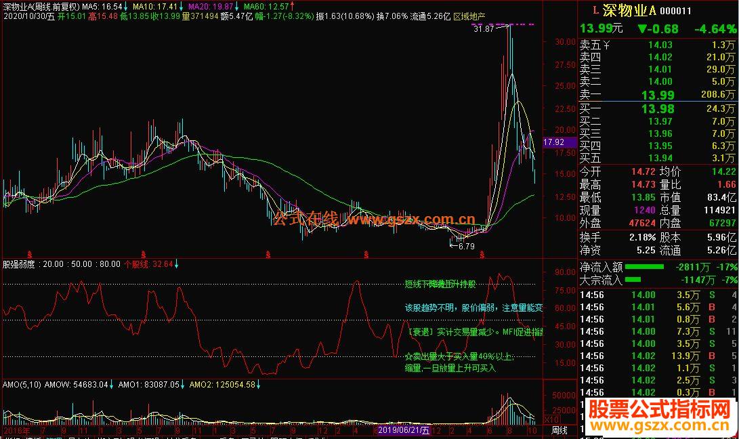Click the tick row with 7.3万 S
739x439 pixels.
point(658,332)
